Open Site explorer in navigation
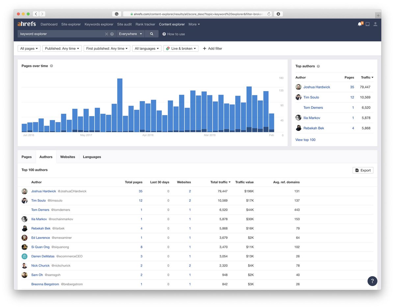The height and width of the screenshot is (308, 395). [71, 24]
